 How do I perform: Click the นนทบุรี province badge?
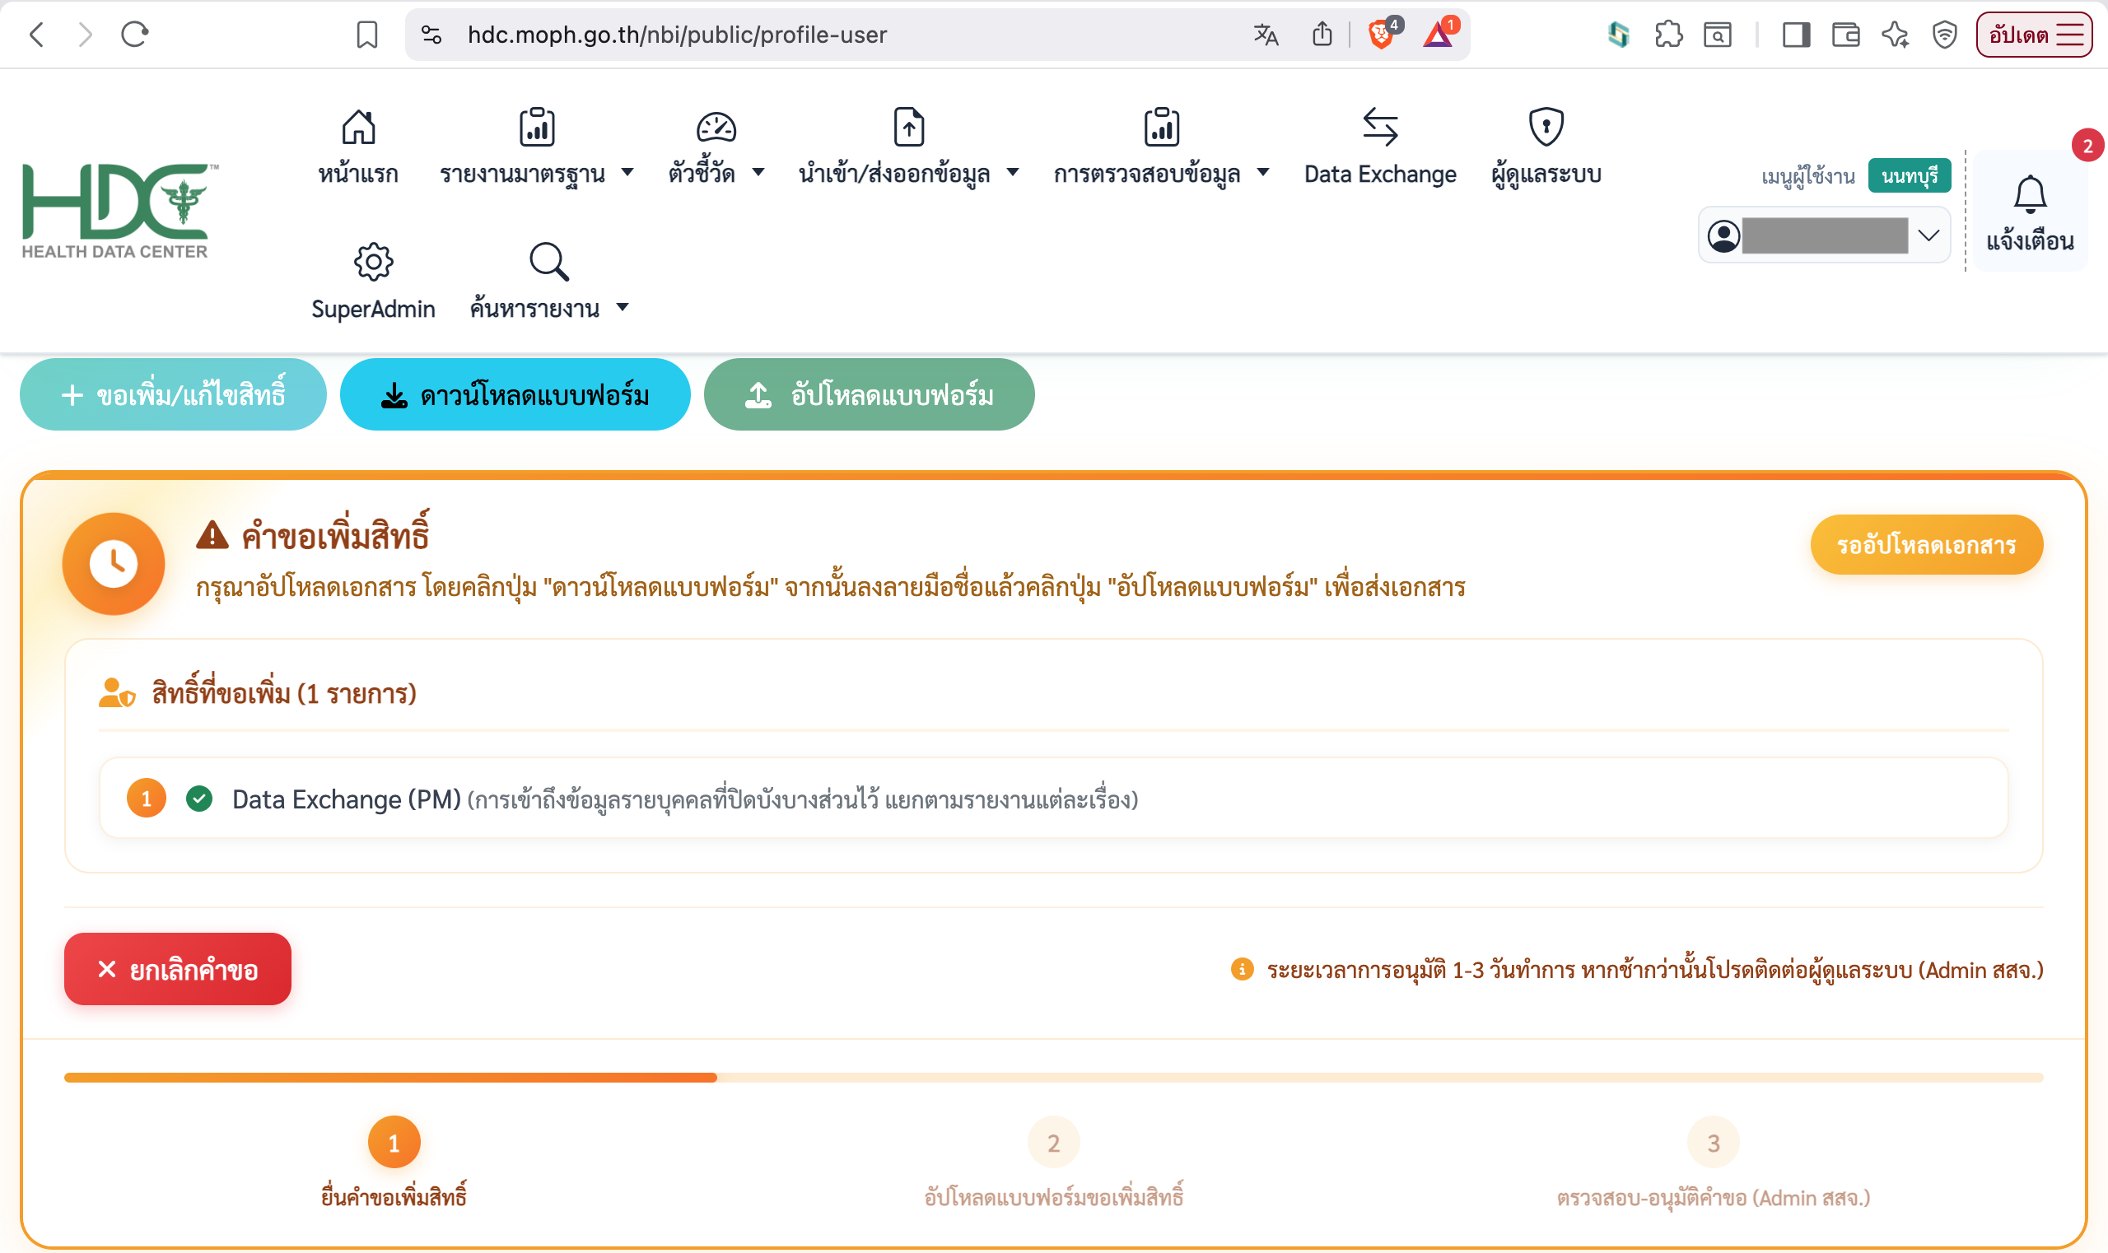point(1909,175)
